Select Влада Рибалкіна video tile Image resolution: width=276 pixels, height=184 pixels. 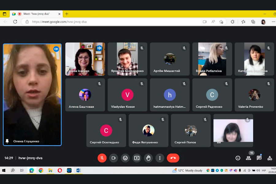tap(212, 59)
